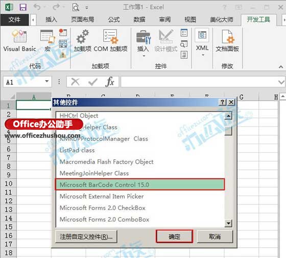Click the Run Dialog icon
Screen dimensions: 286x258
point(184,55)
